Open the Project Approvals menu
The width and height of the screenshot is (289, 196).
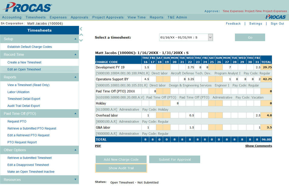click(108, 17)
